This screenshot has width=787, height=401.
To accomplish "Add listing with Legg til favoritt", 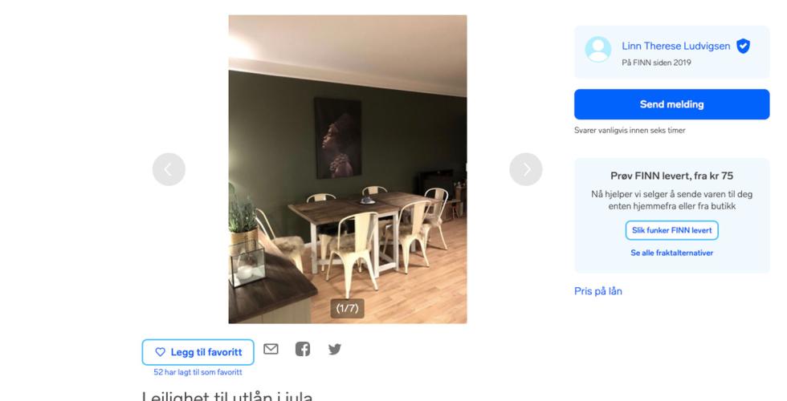I will coord(198,352).
